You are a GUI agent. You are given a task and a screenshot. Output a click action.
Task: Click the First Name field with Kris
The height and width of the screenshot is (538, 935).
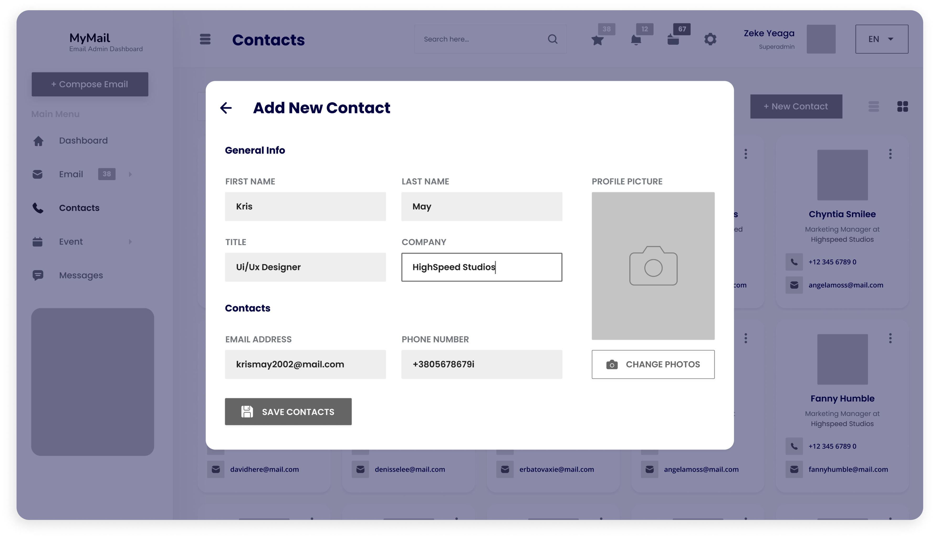(x=305, y=207)
